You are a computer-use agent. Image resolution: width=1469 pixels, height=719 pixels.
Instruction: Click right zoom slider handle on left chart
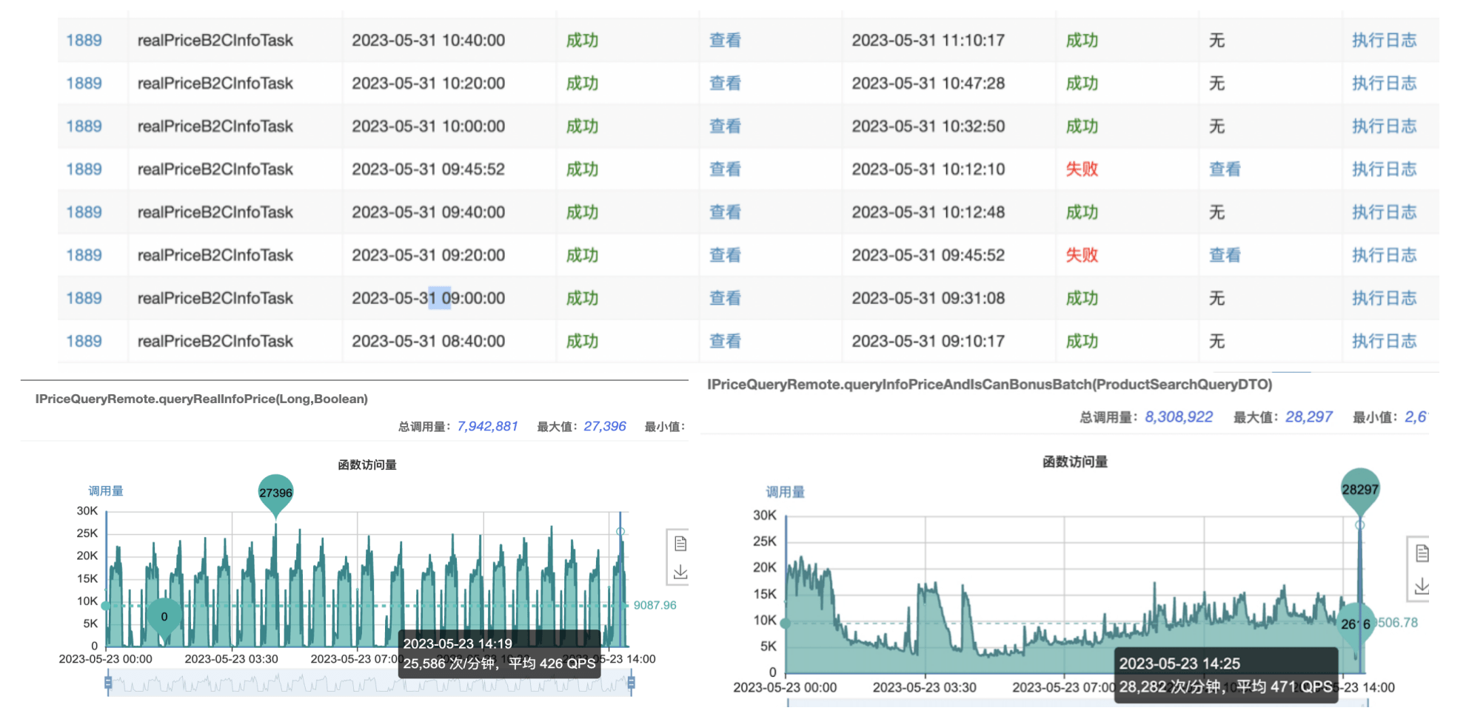coord(631,682)
